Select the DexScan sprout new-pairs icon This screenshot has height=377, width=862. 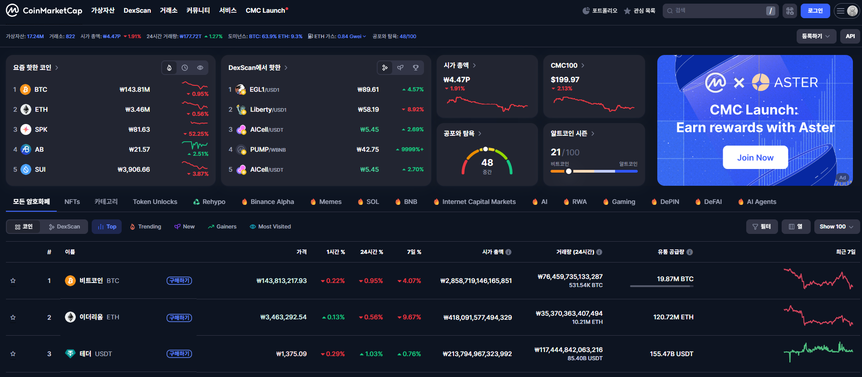click(x=400, y=68)
